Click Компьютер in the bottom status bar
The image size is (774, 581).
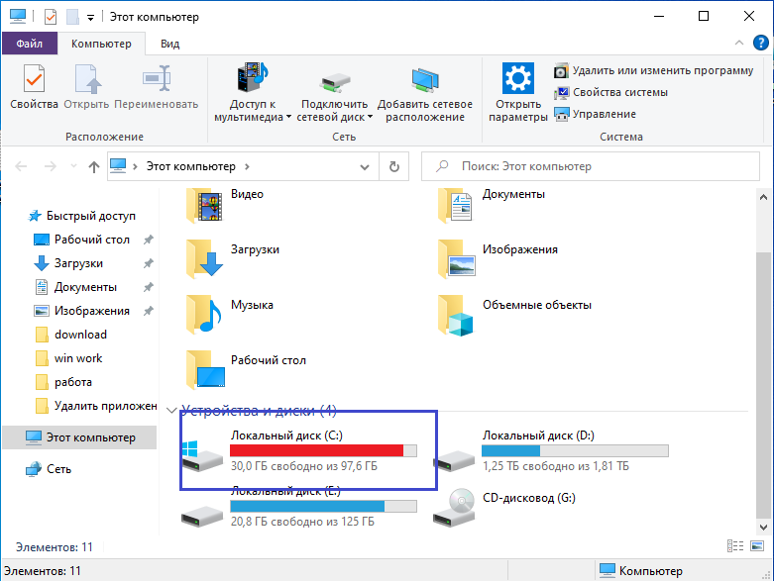641,571
